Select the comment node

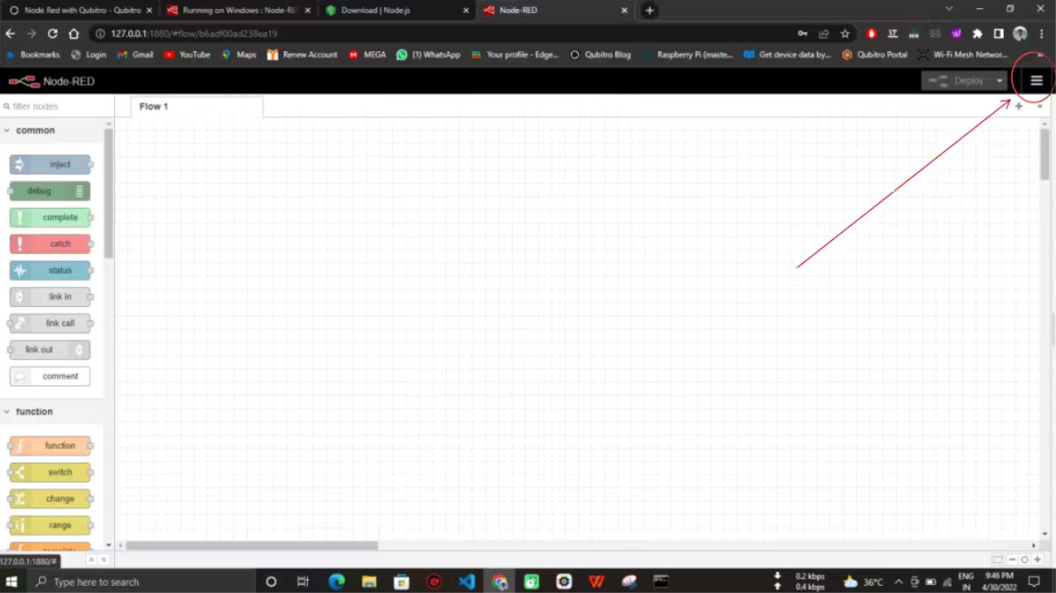pyautogui.click(x=50, y=376)
